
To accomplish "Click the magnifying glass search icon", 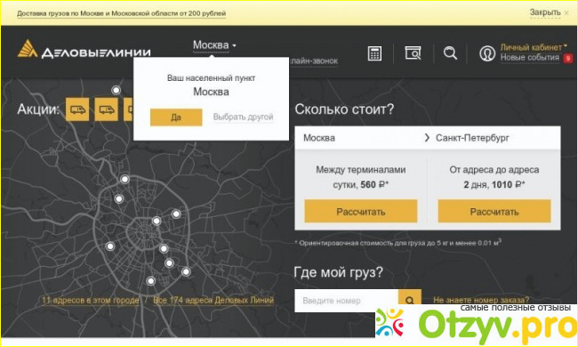I will coord(450,53).
